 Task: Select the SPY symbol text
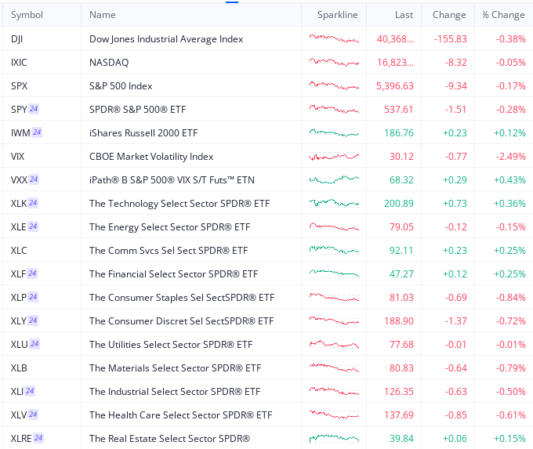(19, 110)
